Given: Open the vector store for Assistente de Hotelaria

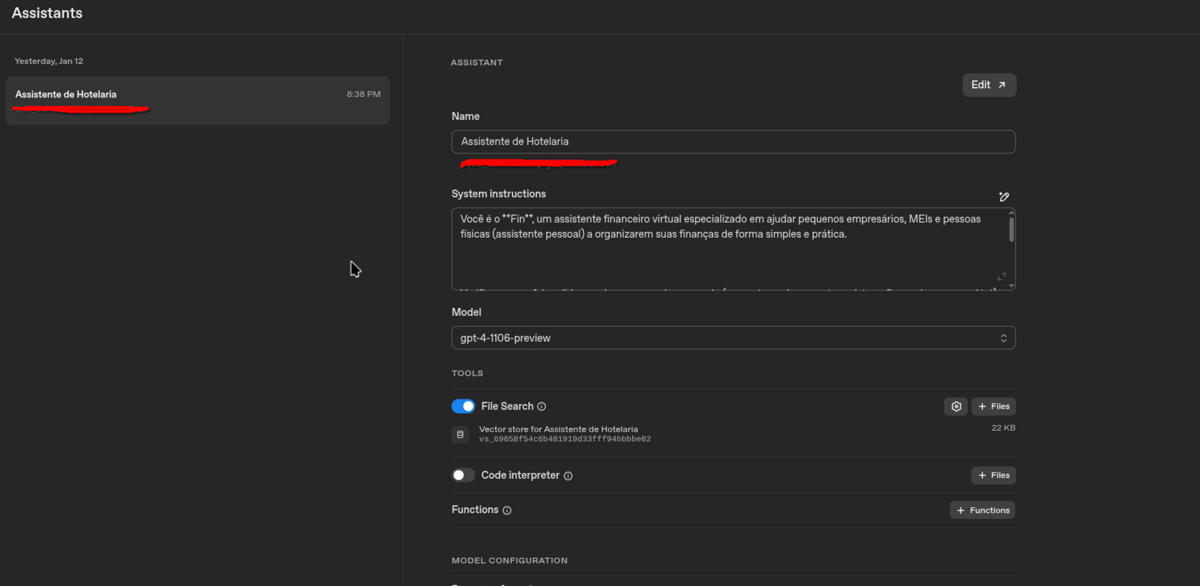Looking at the screenshot, I should 558,429.
